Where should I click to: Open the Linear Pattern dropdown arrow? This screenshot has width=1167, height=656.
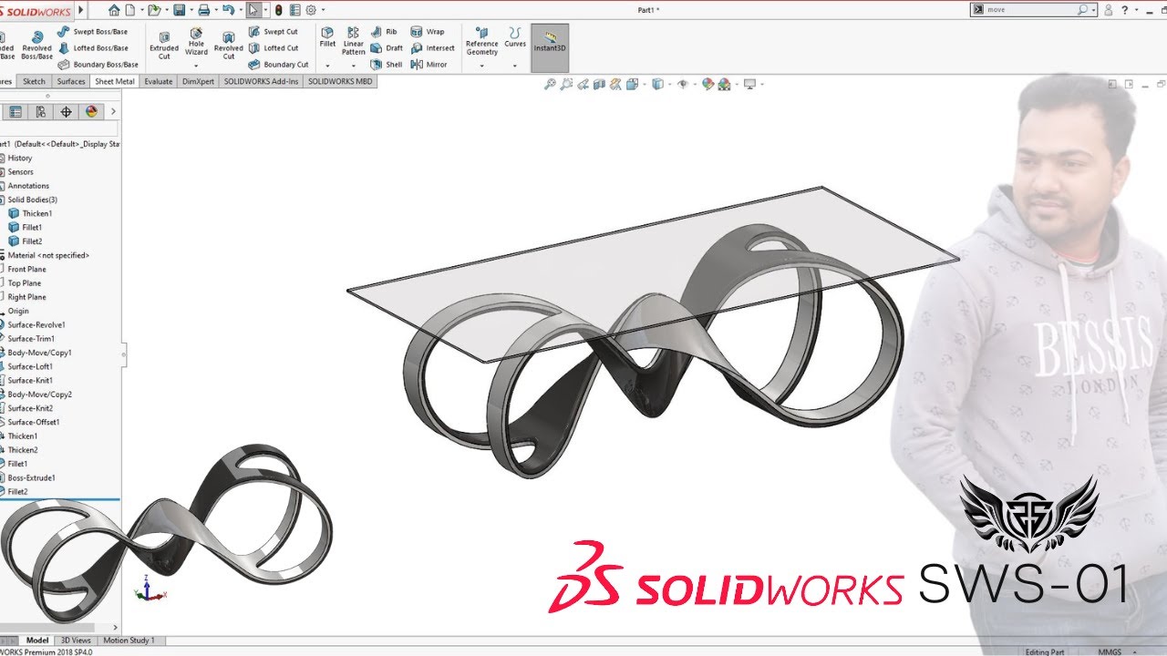353,66
